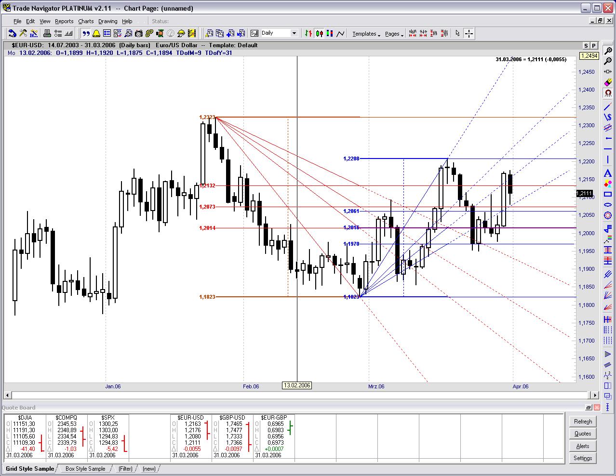The image size is (616, 476).
Task: Click the yellow chain link icon
Action: (149, 33)
